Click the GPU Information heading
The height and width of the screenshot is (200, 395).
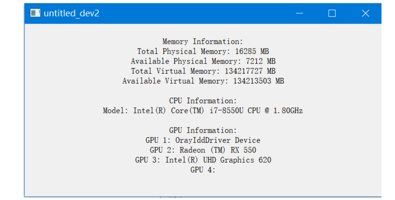pyautogui.click(x=203, y=130)
